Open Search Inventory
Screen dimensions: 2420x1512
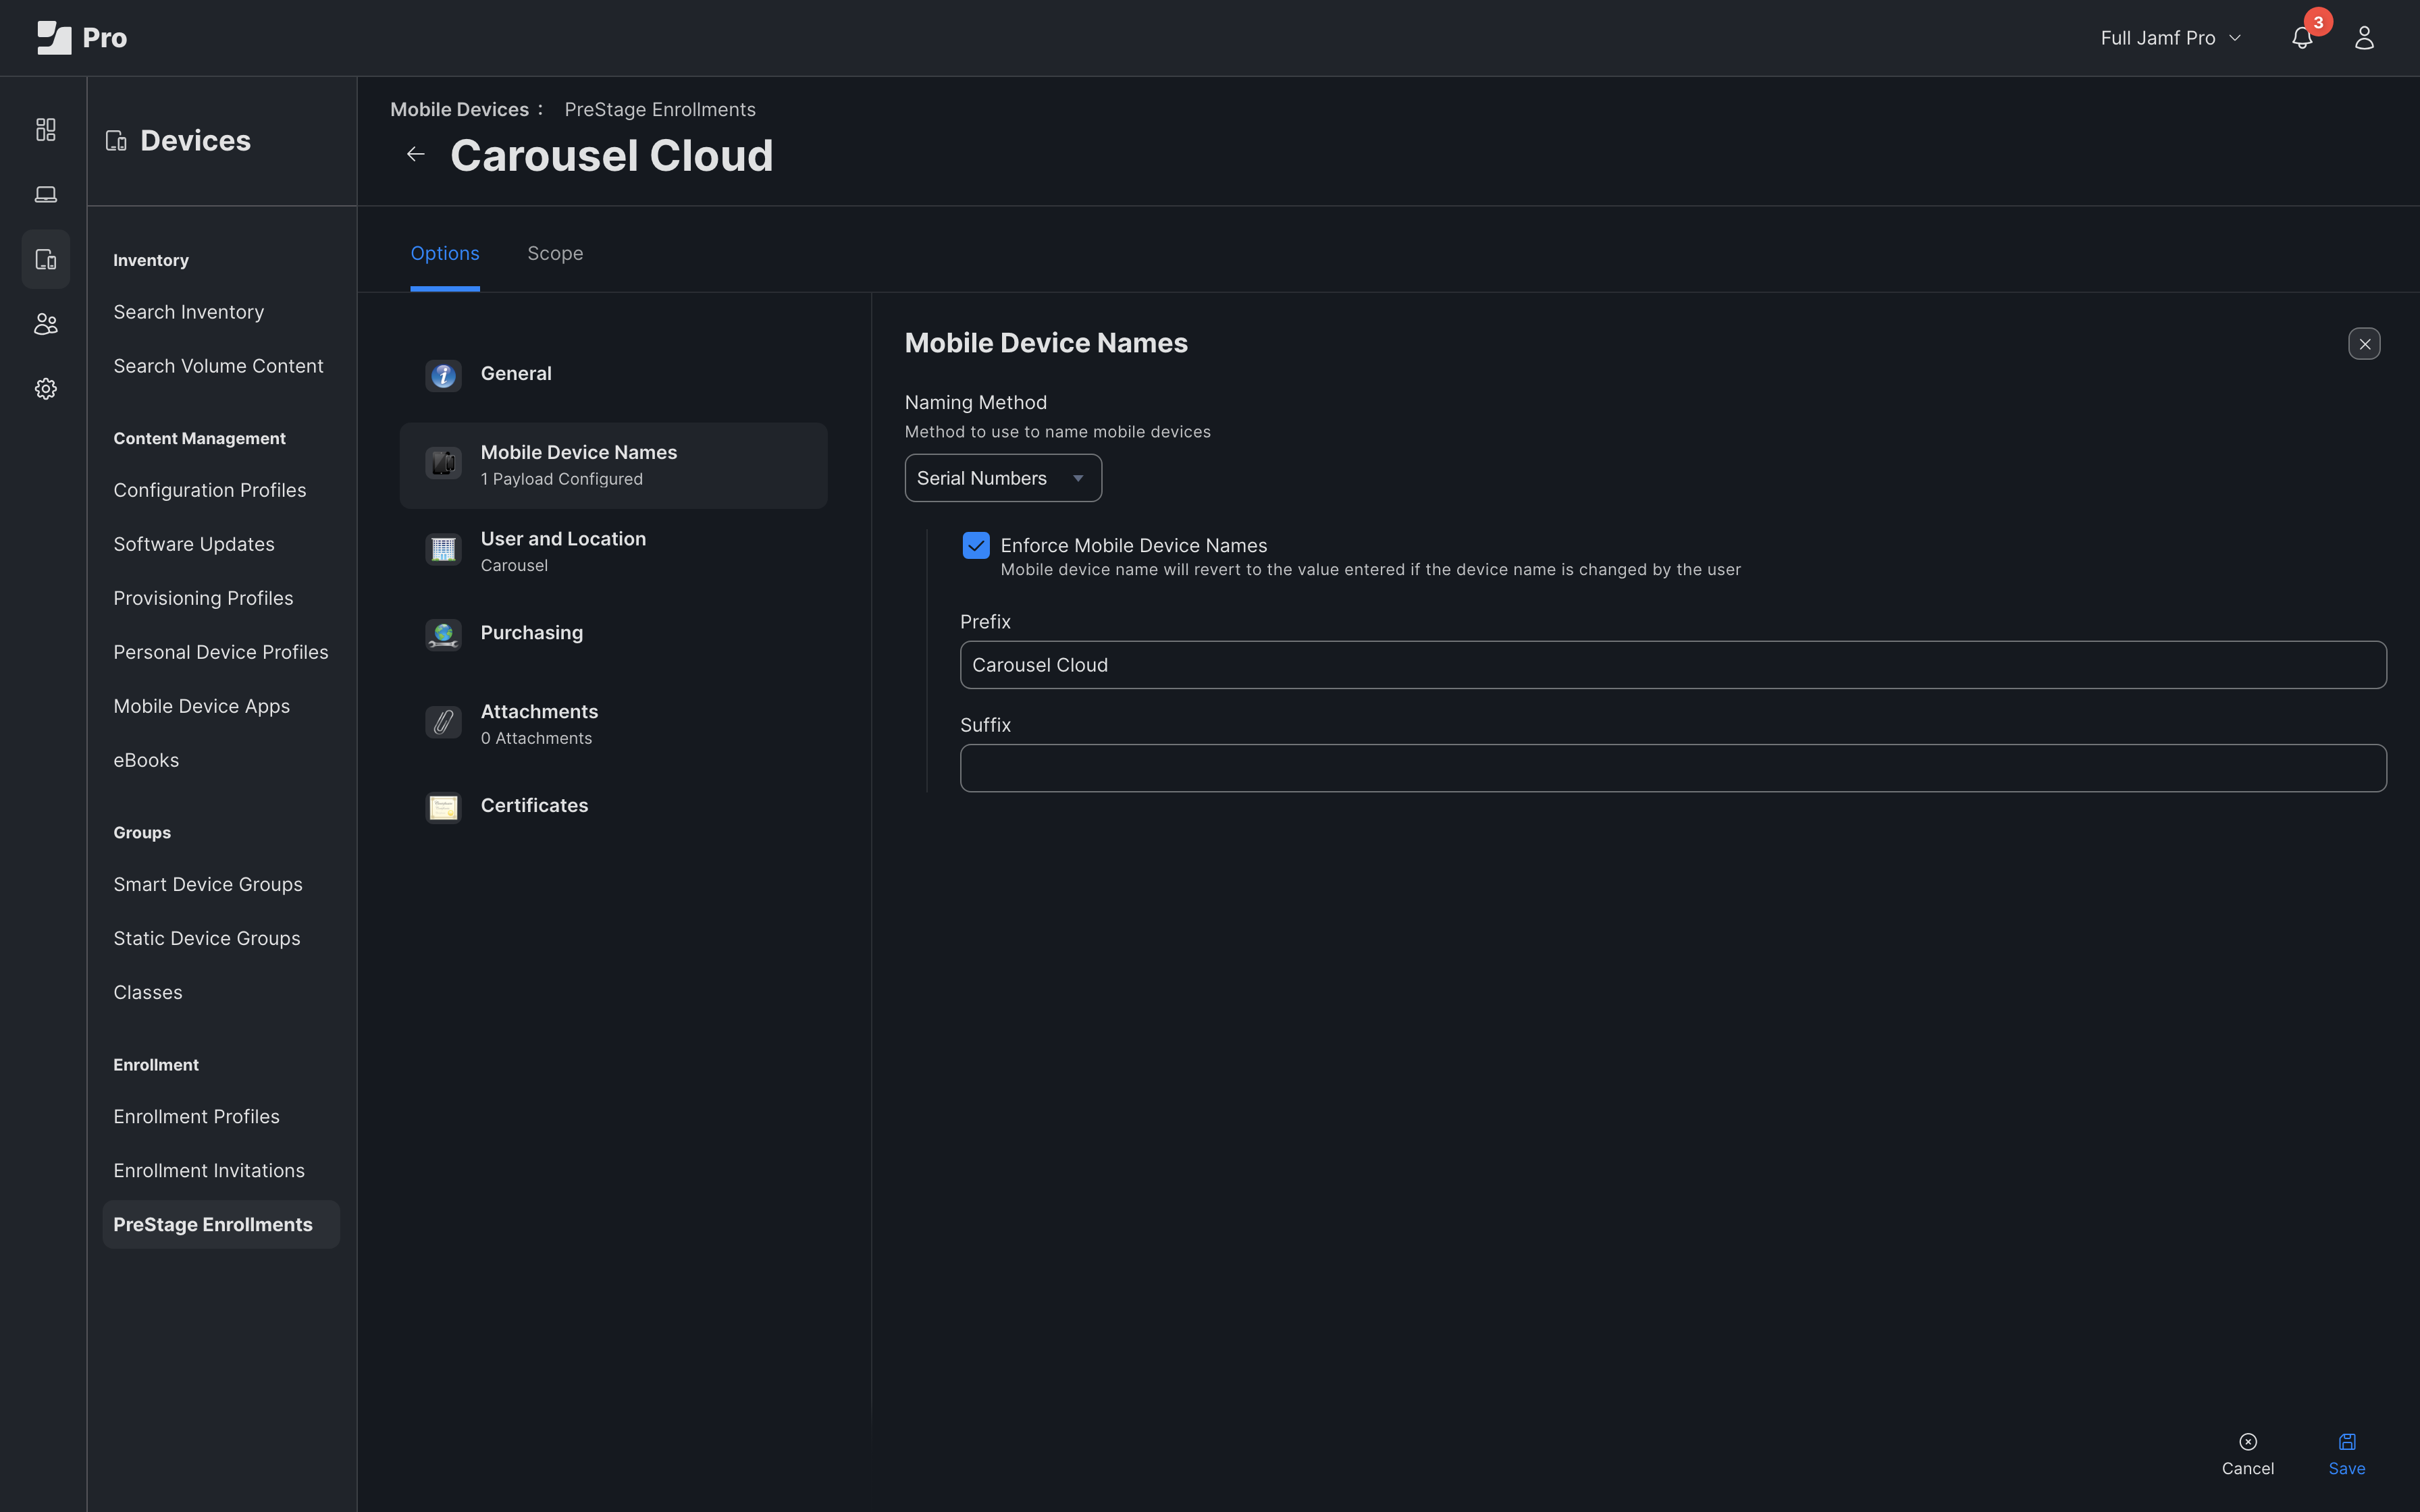point(189,312)
